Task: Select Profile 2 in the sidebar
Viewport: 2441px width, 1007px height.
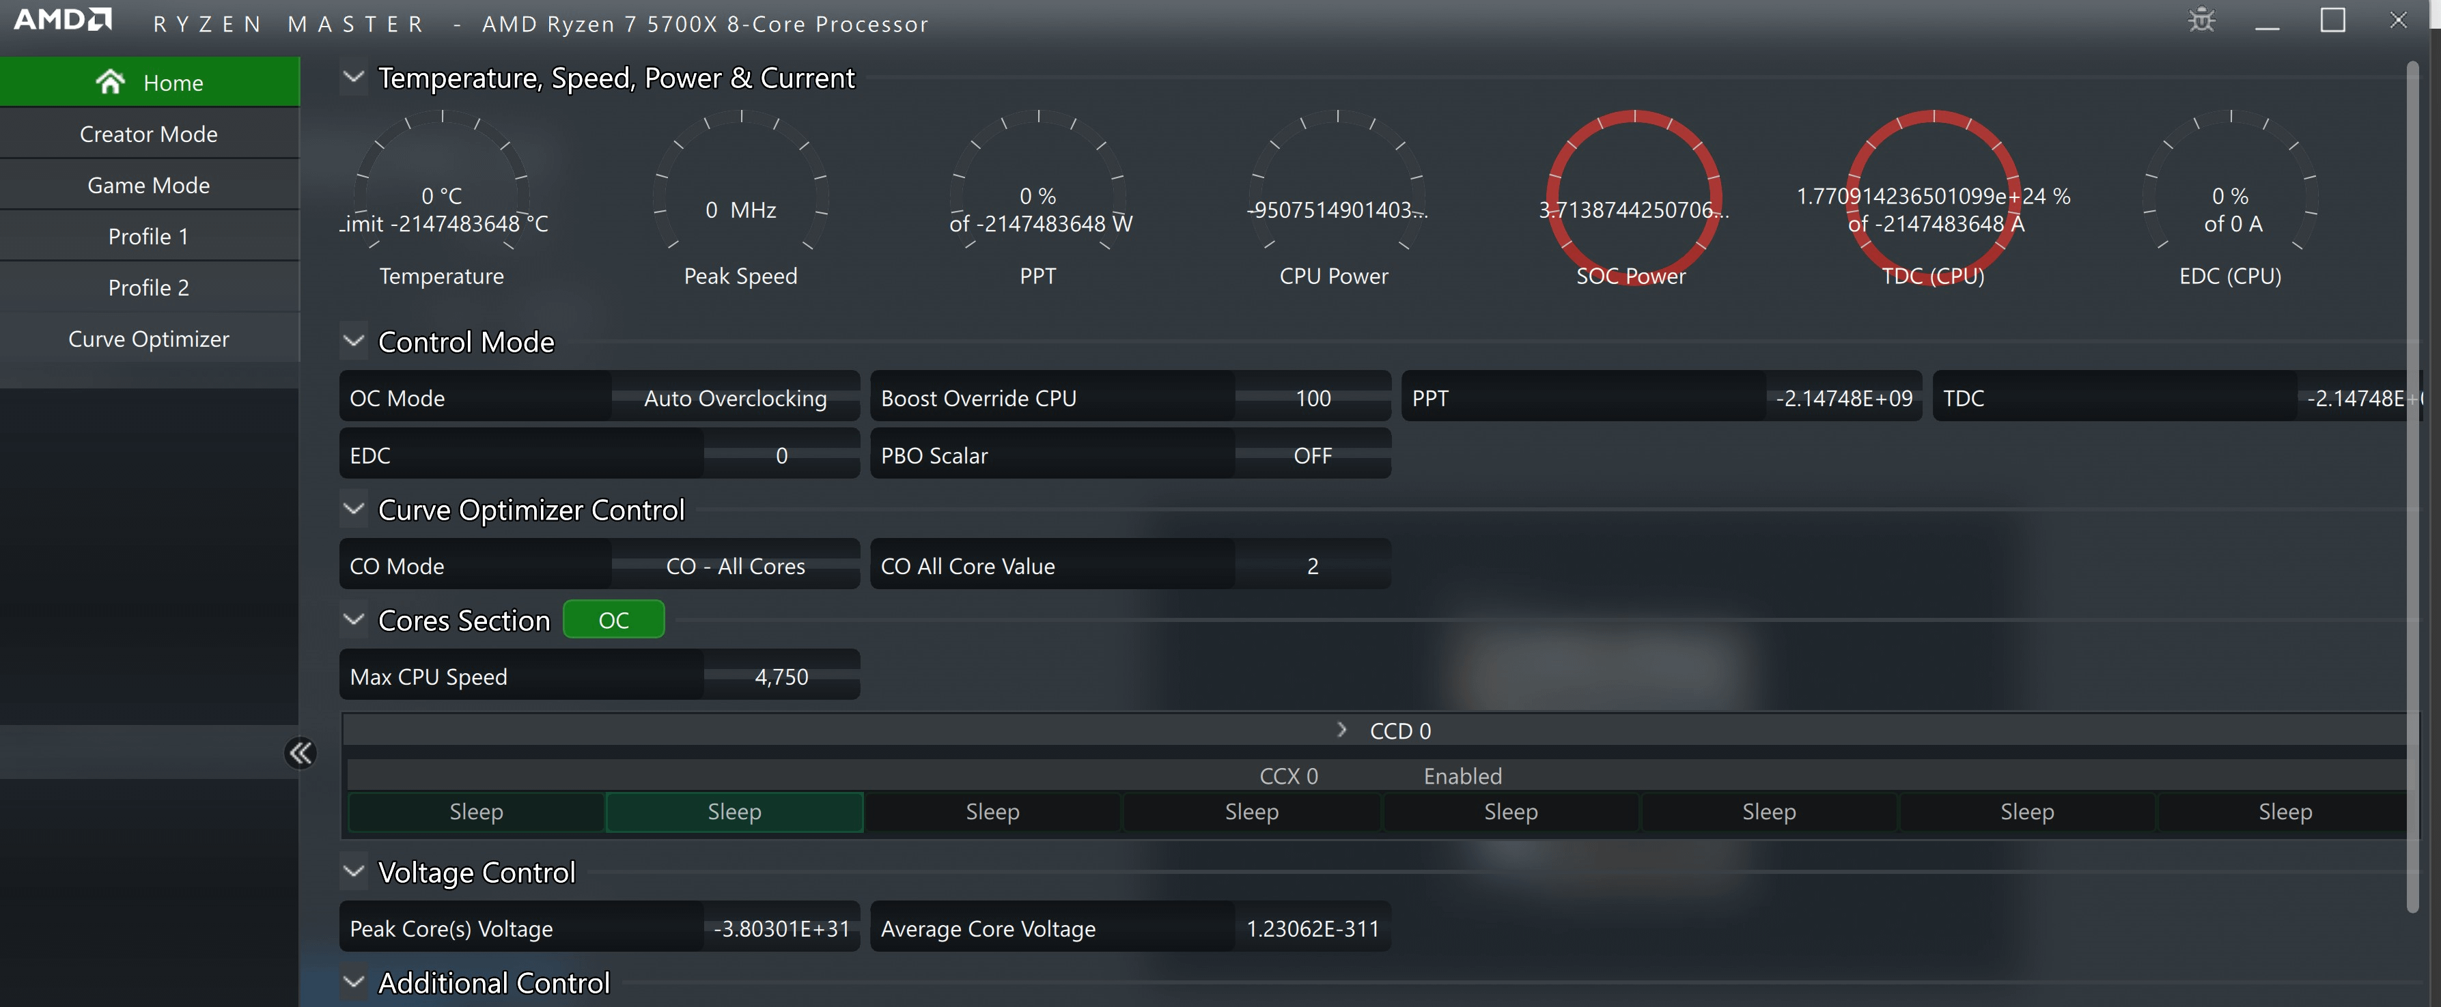Action: pos(149,287)
